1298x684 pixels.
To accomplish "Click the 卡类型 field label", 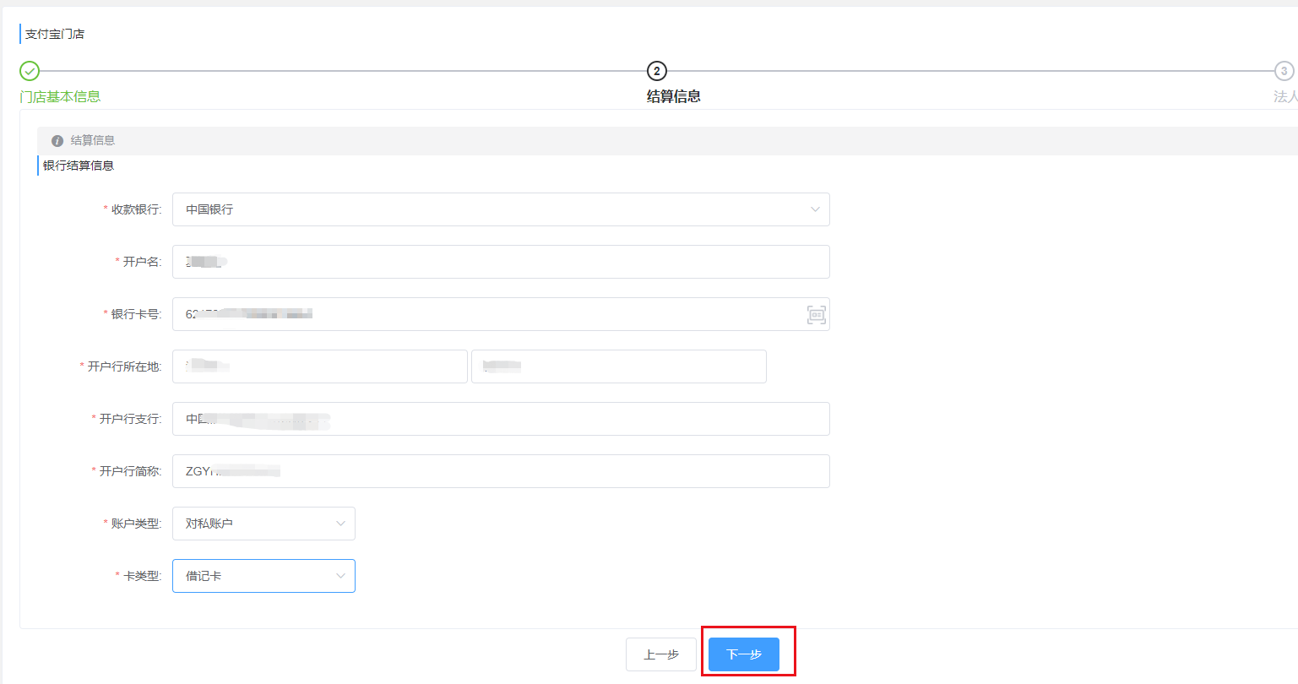I will [x=142, y=576].
